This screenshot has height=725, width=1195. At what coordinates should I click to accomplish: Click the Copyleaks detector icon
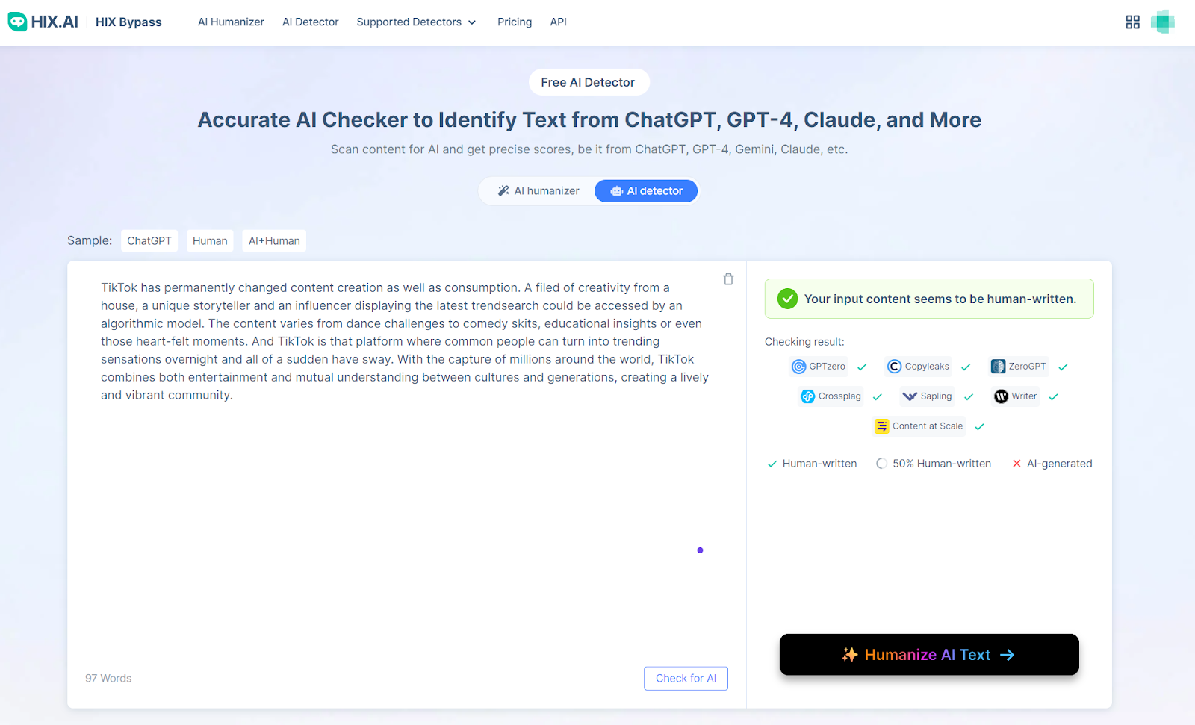click(894, 367)
